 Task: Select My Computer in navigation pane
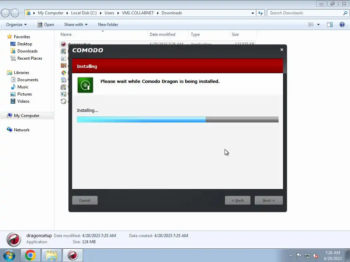point(27,116)
